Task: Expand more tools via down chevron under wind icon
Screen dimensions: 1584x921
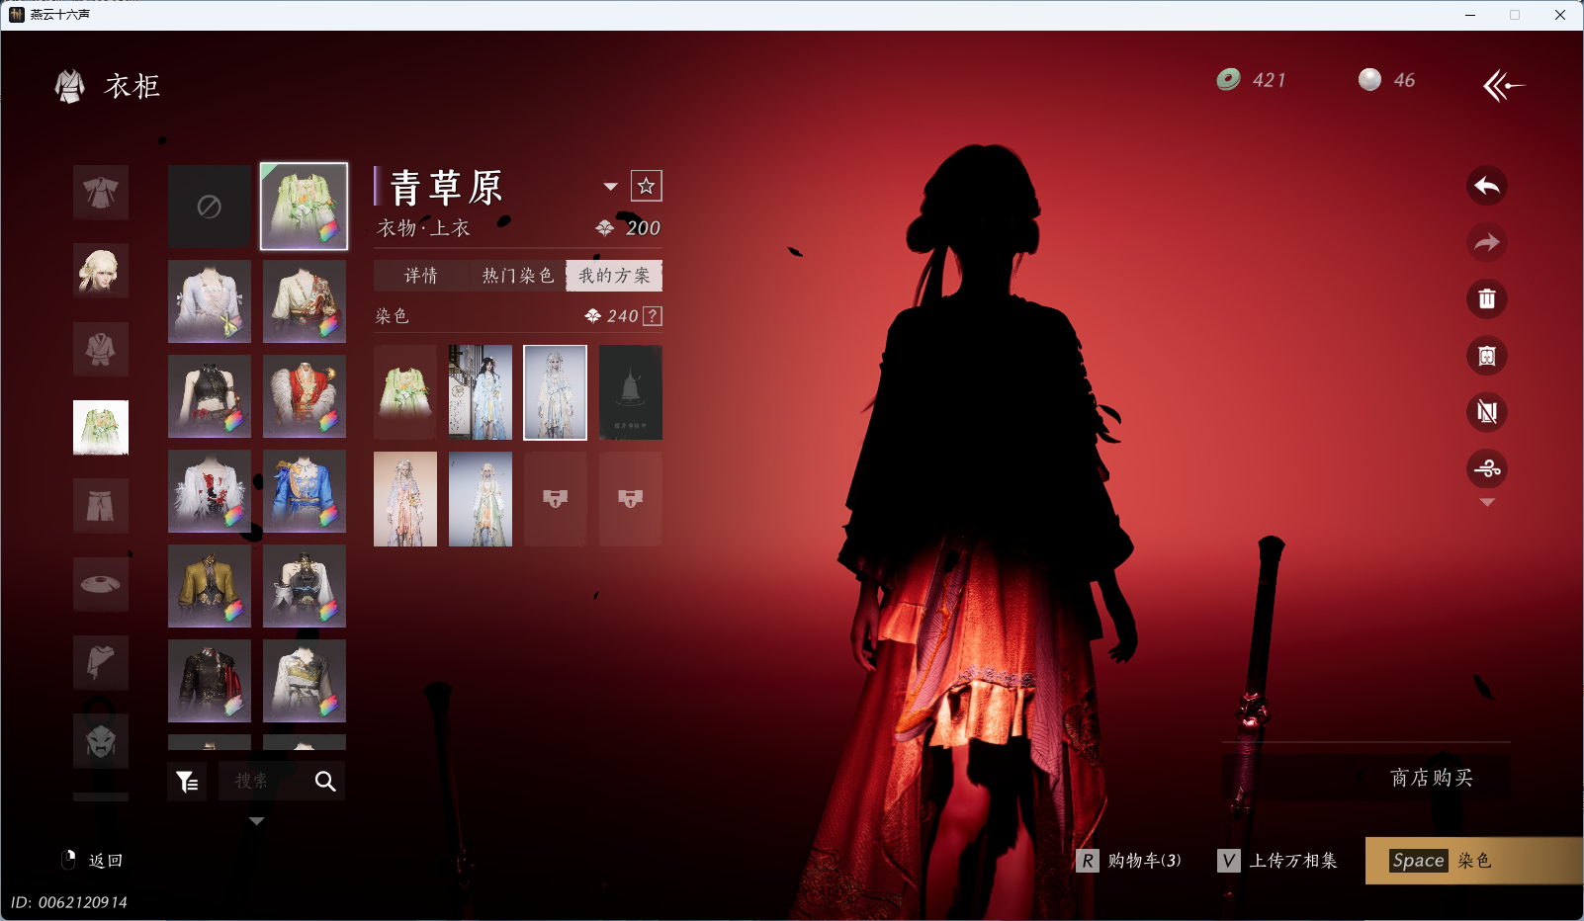Action: click(1487, 502)
